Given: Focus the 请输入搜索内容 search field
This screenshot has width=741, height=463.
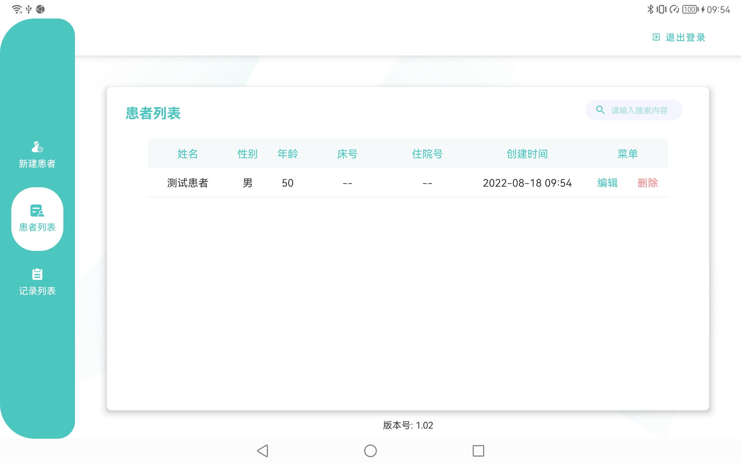Looking at the screenshot, I should point(634,110).
